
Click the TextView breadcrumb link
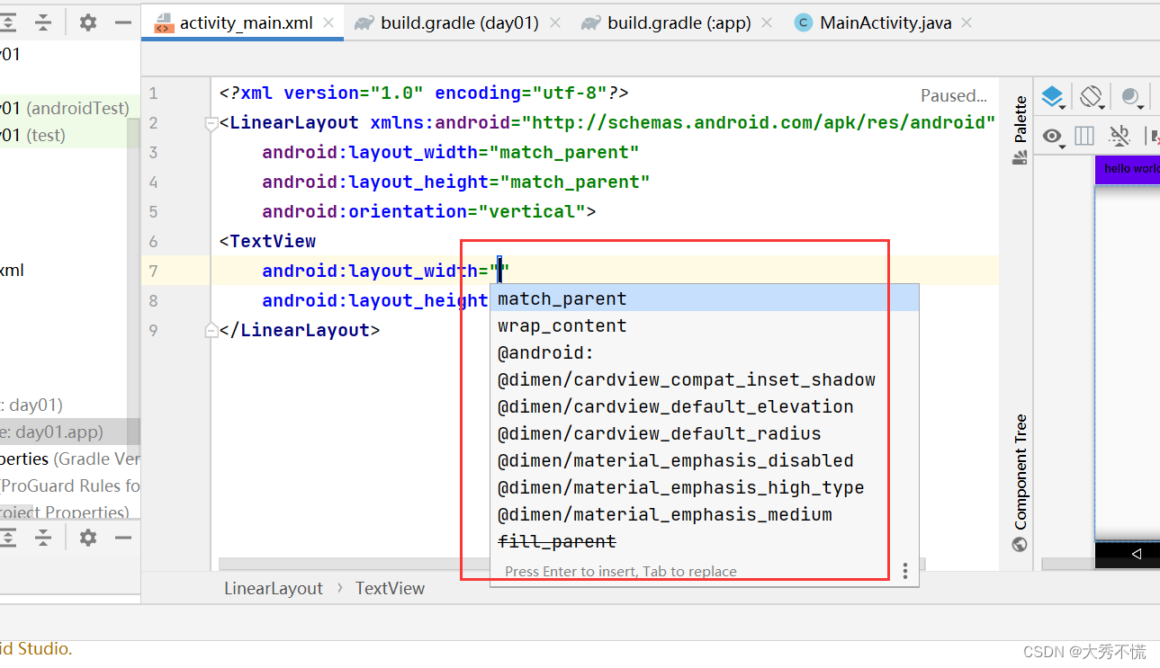[390, 588]
